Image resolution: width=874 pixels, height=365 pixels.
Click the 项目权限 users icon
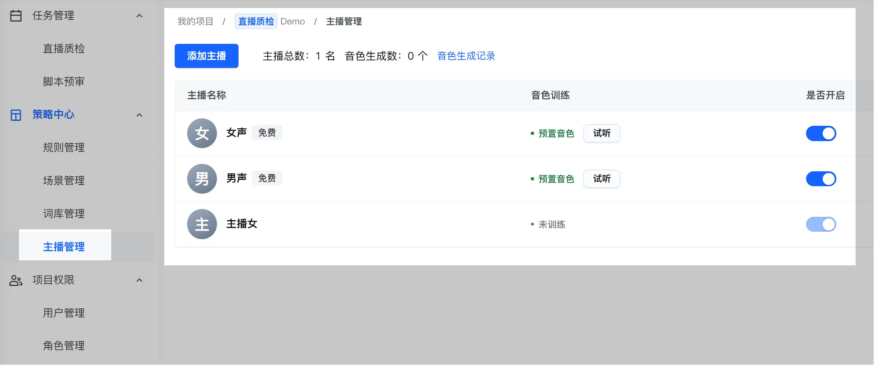(x=16, y=281)
